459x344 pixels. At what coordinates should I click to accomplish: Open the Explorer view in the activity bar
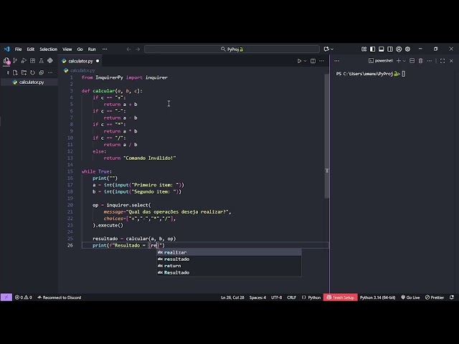pos(6,61)
